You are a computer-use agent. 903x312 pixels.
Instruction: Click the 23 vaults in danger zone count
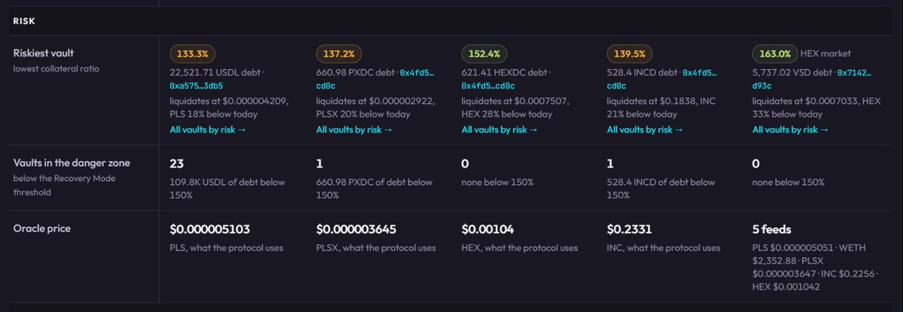pos(178,163)
